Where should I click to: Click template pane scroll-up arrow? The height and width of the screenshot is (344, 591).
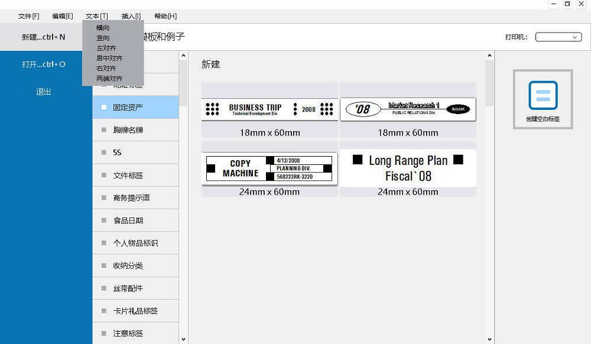[489, 56]
